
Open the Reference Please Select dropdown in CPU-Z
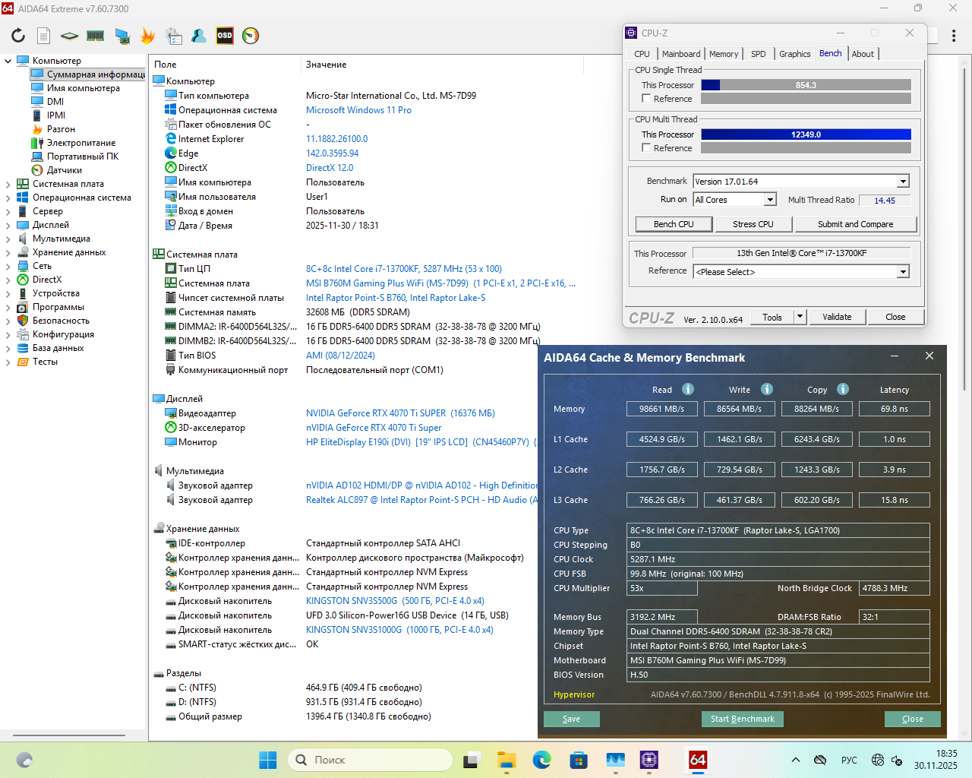pos(903,272)
